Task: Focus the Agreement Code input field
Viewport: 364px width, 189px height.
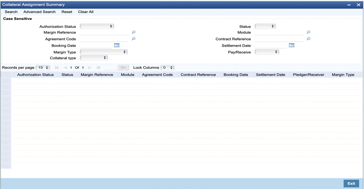Action: click(x=104, y=39)
